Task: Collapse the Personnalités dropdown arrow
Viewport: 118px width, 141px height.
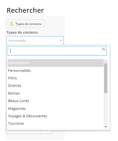Action: (x=61, y=40)
